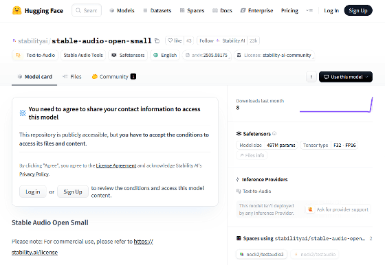This screenshot has height=265, width=385.
Task: Switch to the Files tab
Action: pos(72,77)
